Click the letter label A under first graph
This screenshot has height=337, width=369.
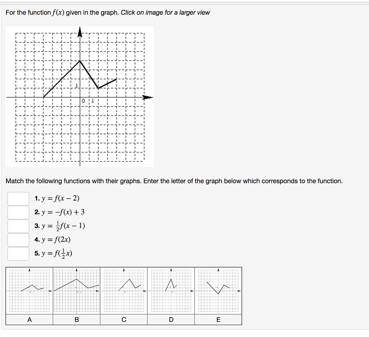30,319
